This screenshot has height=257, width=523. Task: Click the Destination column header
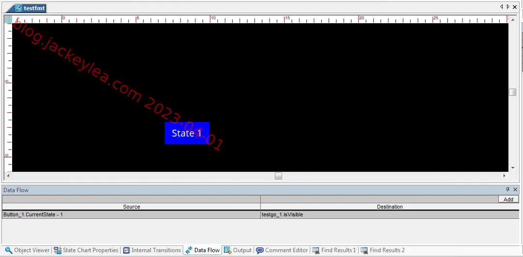390,207
